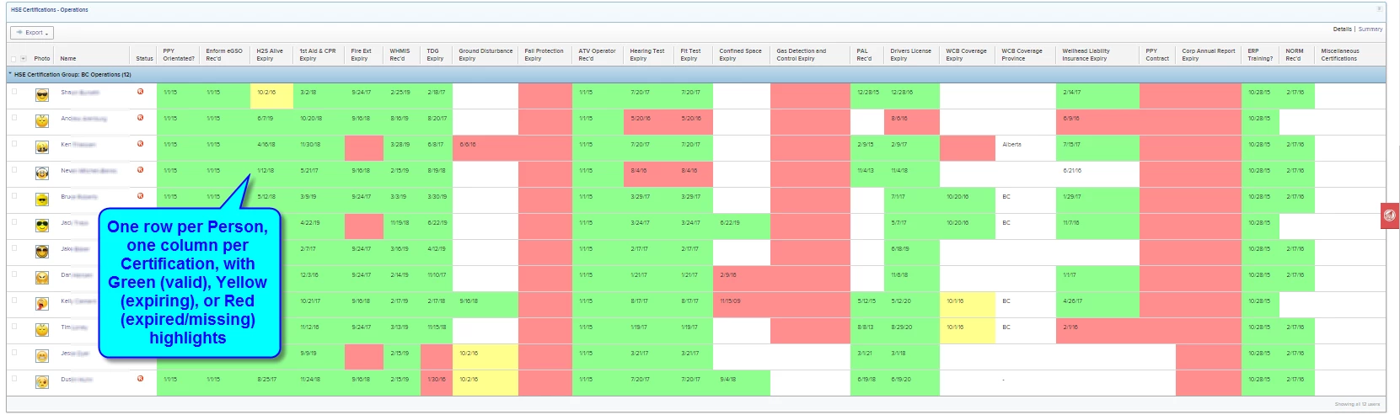Check the row checkbox for Dan

13,274
